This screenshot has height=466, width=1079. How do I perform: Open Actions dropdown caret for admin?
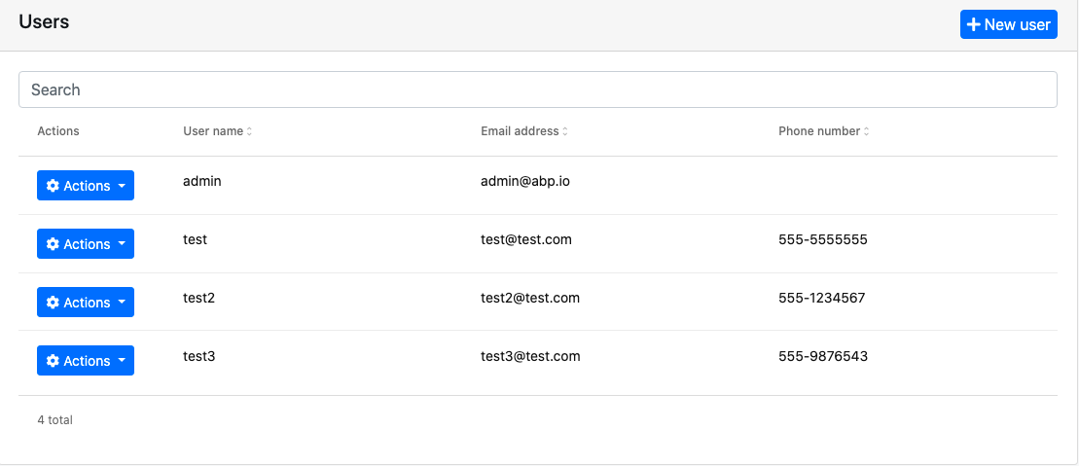point(122,186)
